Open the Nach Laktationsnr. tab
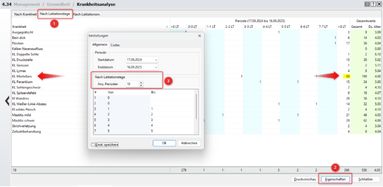Screen dimensions: 383x187 88,14
